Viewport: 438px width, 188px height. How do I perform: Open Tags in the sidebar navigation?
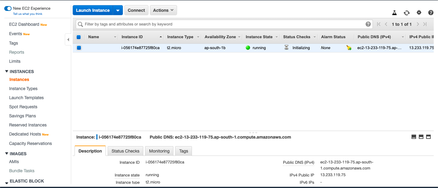click(13, 43)
